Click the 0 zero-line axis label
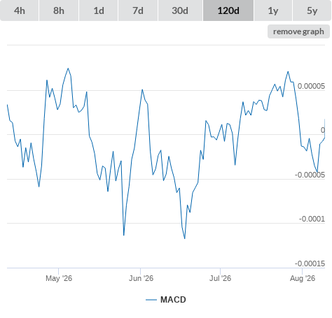Screen dimensions: 332x318 323,130
